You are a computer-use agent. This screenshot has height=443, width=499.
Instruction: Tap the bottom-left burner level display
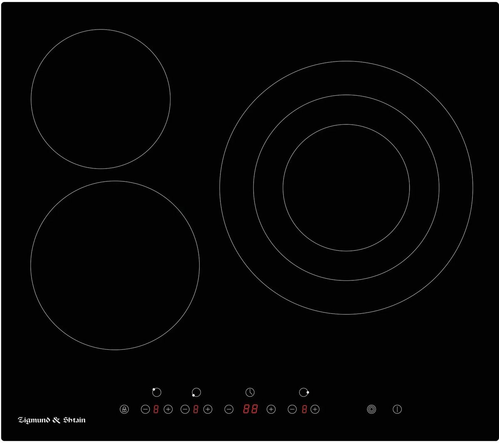196,409
